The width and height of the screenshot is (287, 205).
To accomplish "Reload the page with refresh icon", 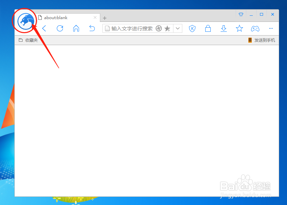I will tap(60, 28).
